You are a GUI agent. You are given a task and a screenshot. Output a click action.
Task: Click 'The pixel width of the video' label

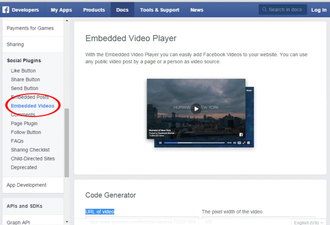(x=232, y=211)
